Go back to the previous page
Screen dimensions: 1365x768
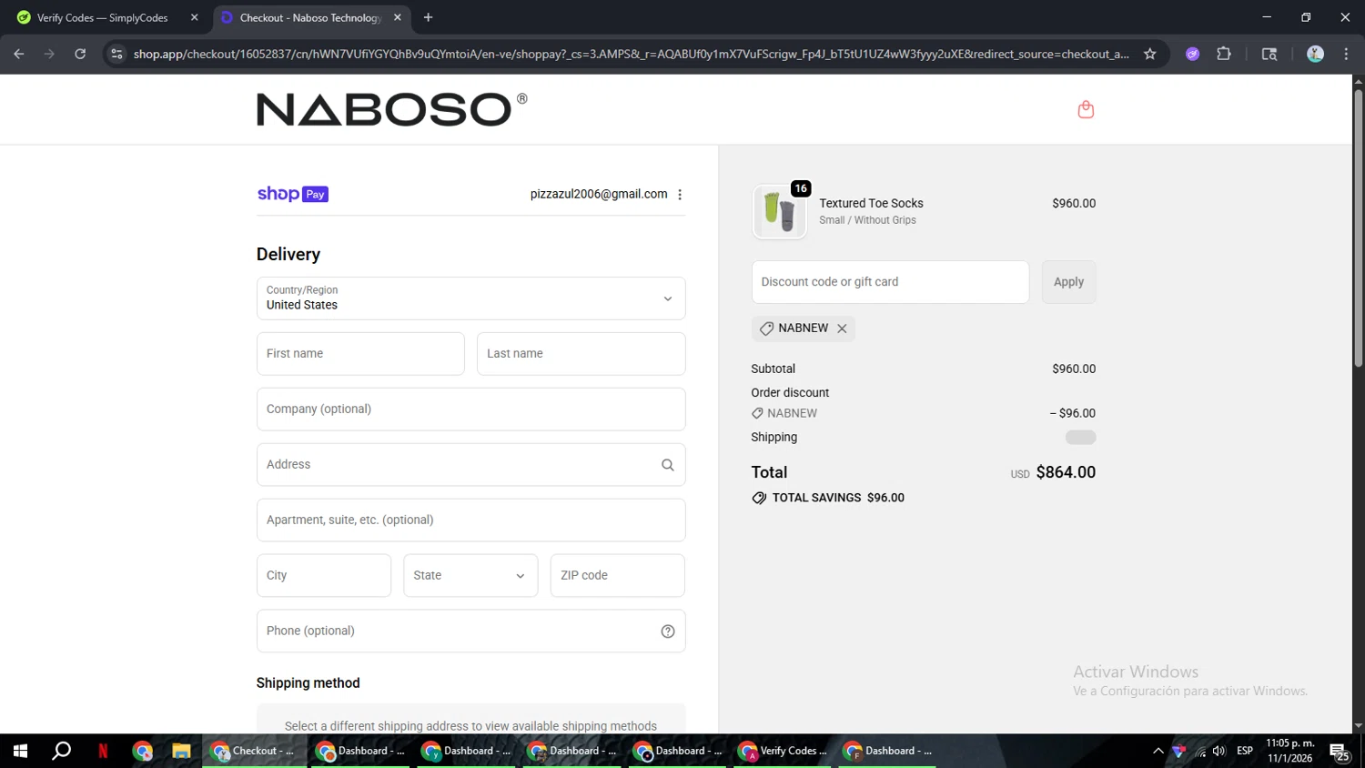(19, 54)
